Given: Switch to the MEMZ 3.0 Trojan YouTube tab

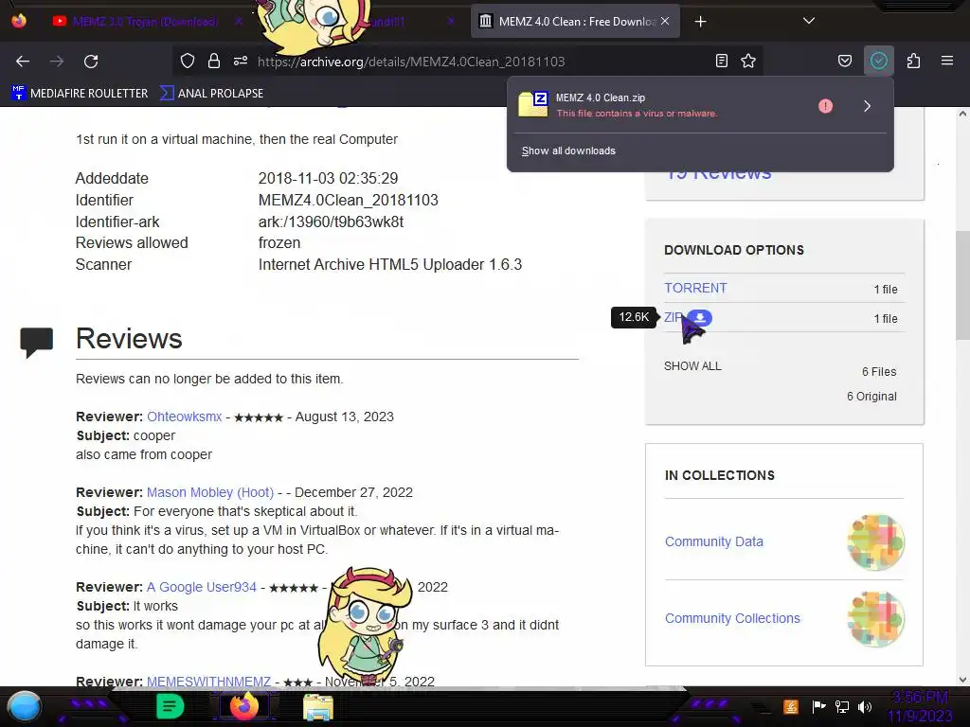Looking at the screenshot, I should coord(145,22).
